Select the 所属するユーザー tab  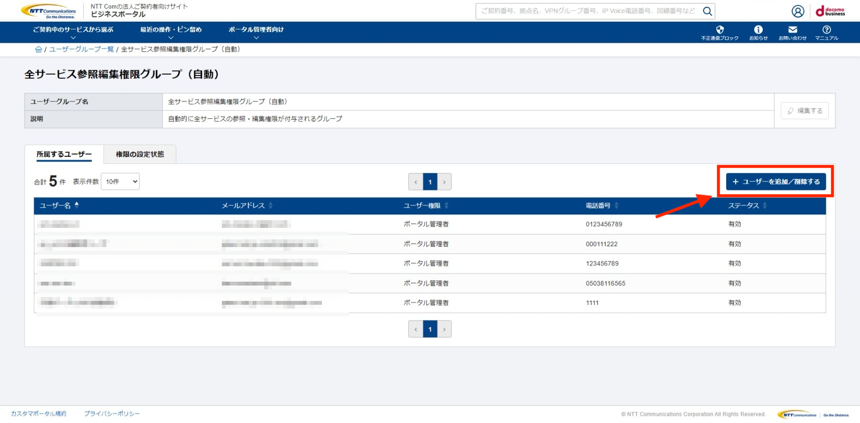(x=64, y=154)
